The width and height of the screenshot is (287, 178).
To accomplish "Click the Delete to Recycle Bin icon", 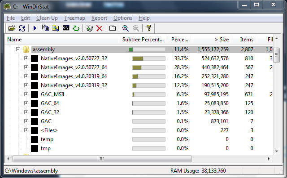I will click(x=89, y=28).
